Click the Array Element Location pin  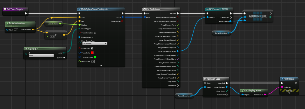pyautogui.click(x=178, y=33)
